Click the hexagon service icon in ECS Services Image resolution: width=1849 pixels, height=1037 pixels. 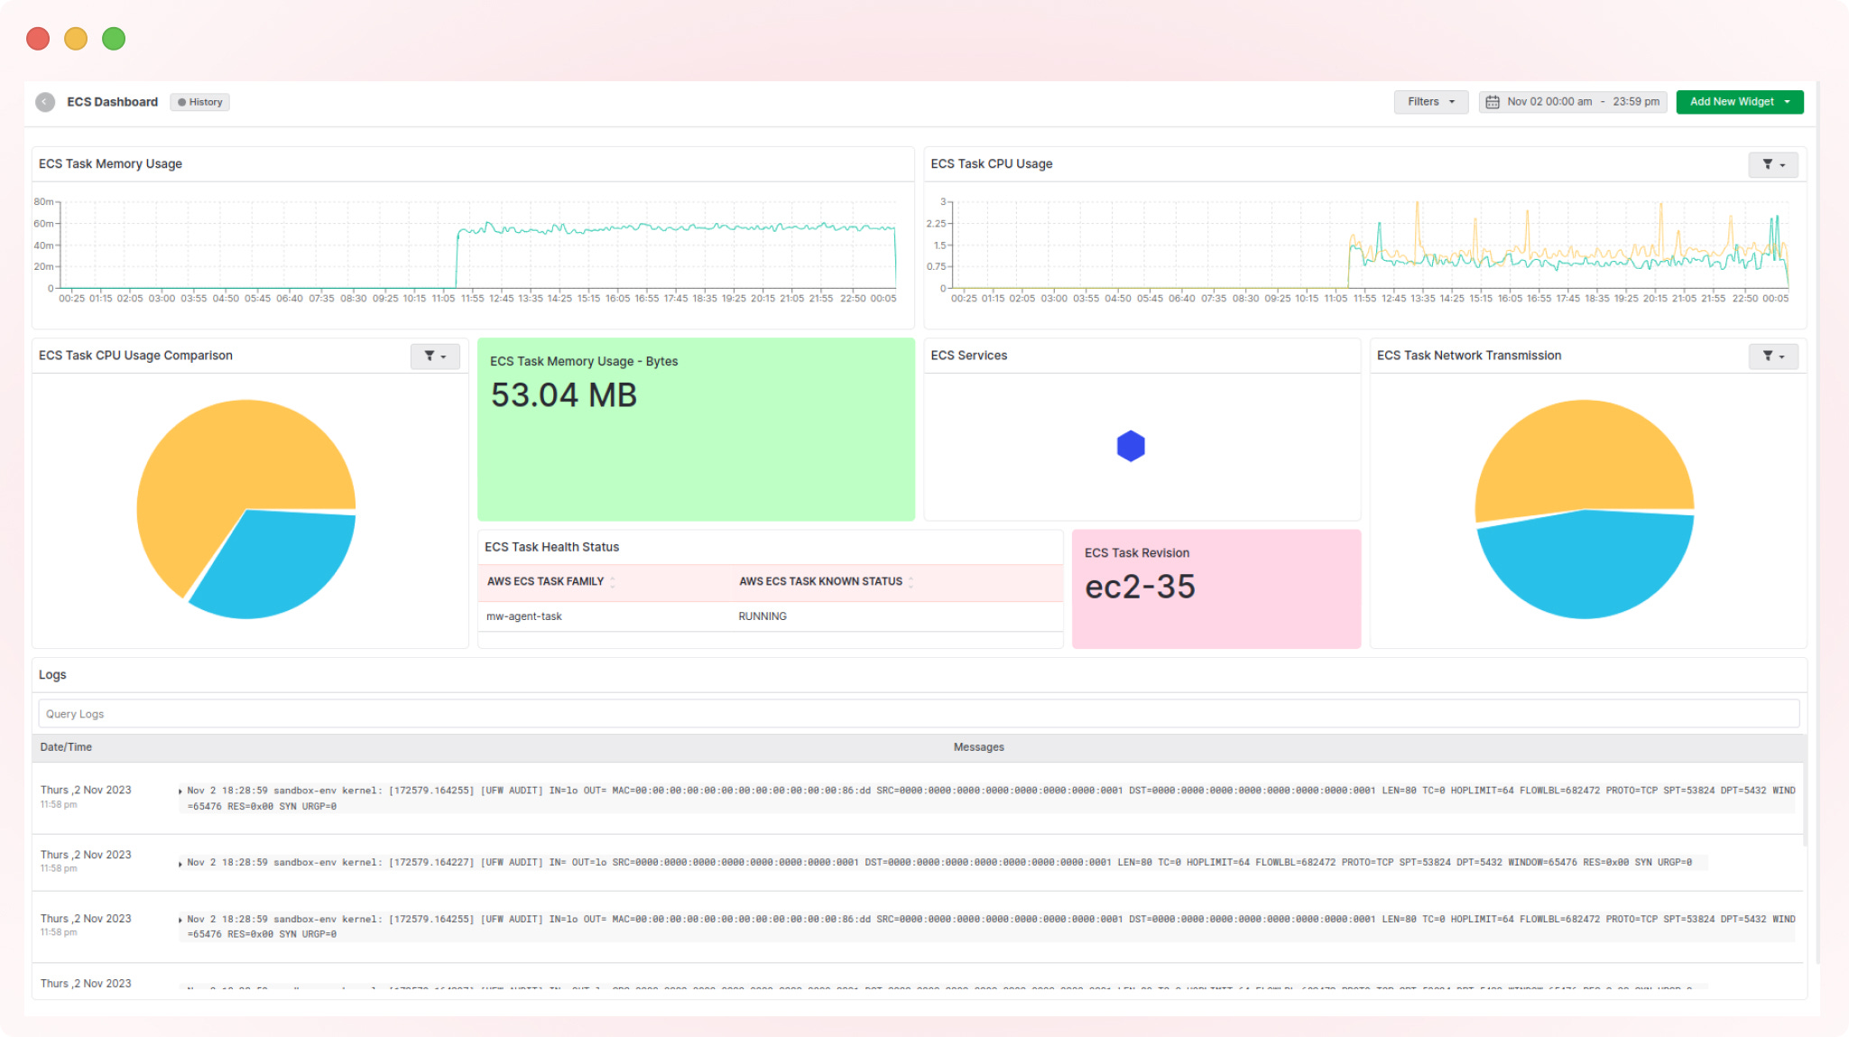(1131, 445)
